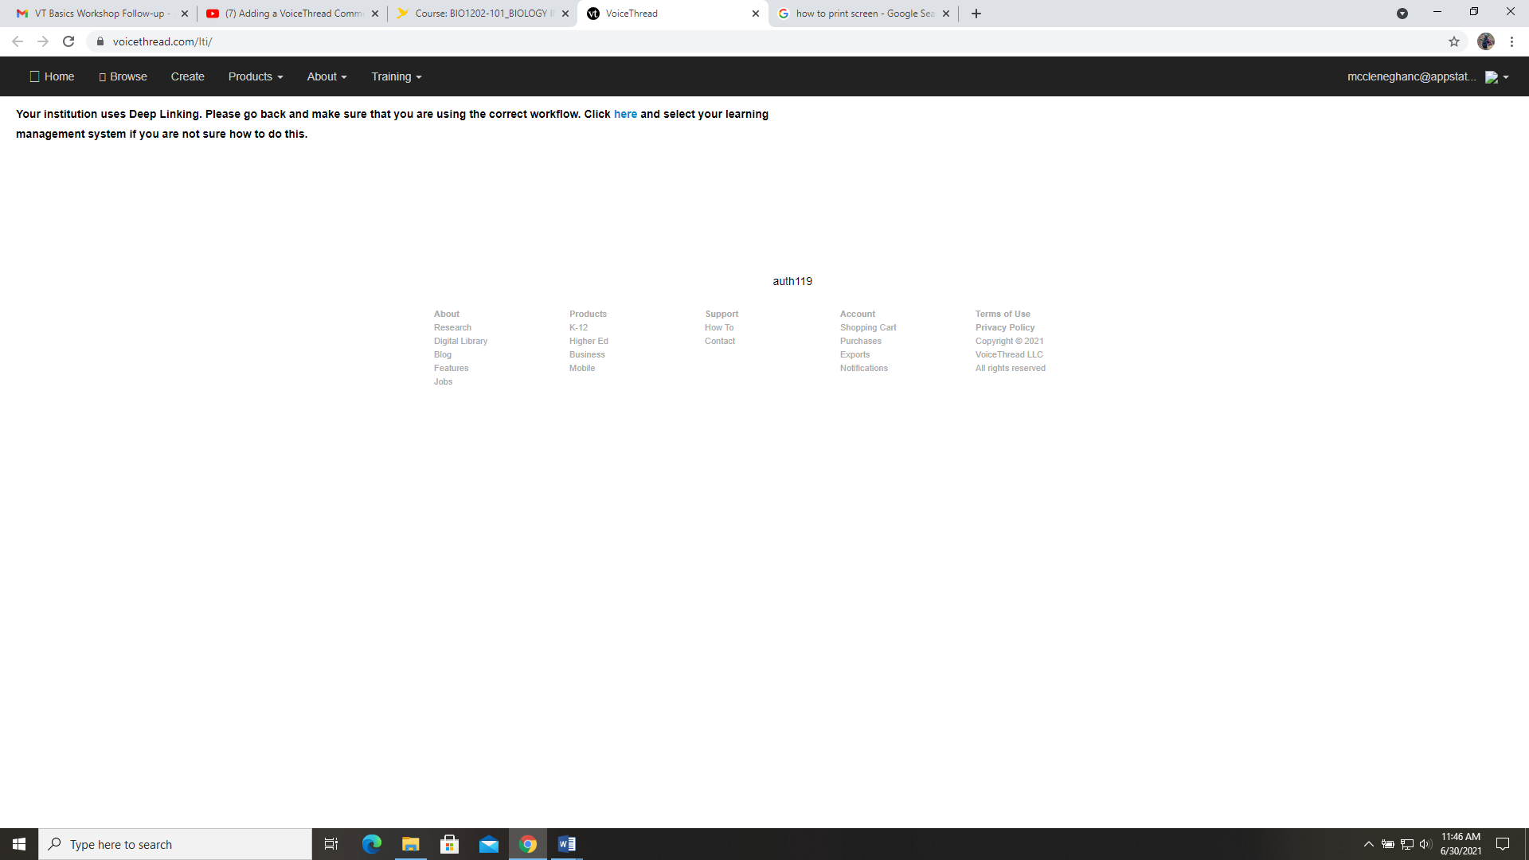Image resolution: width=1529 pixels, height=860 pixels.
Task: Expand the Products dropdown menu
Action: 255,76
